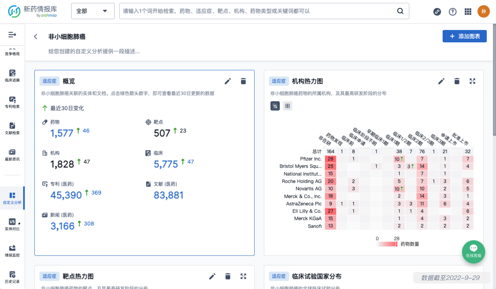The image size is (496, 289).
Task: Open 专利检索 in sidebar
Action: 12,102
